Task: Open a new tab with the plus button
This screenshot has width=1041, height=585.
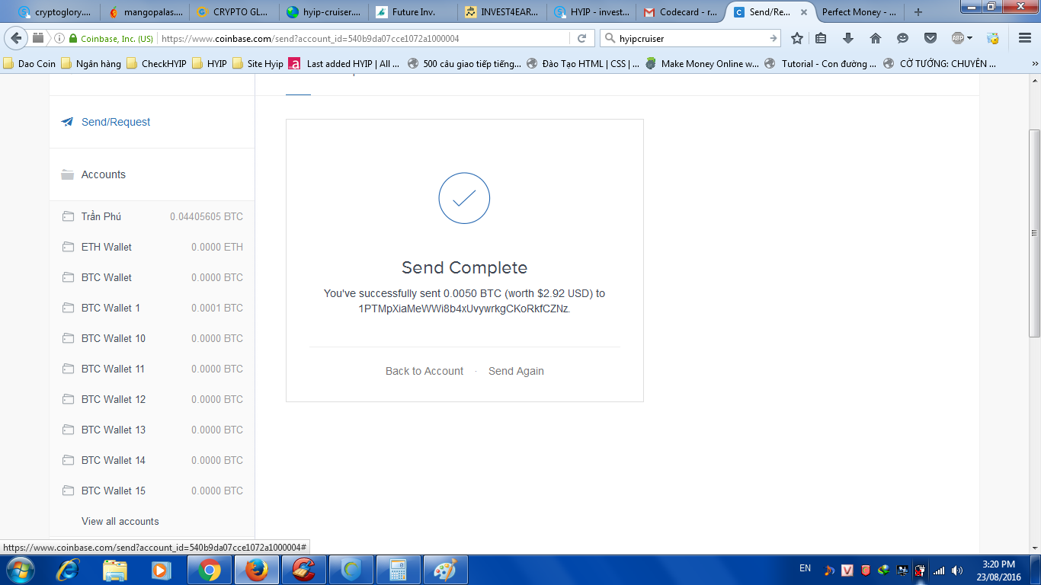Action: coord(918,12)
